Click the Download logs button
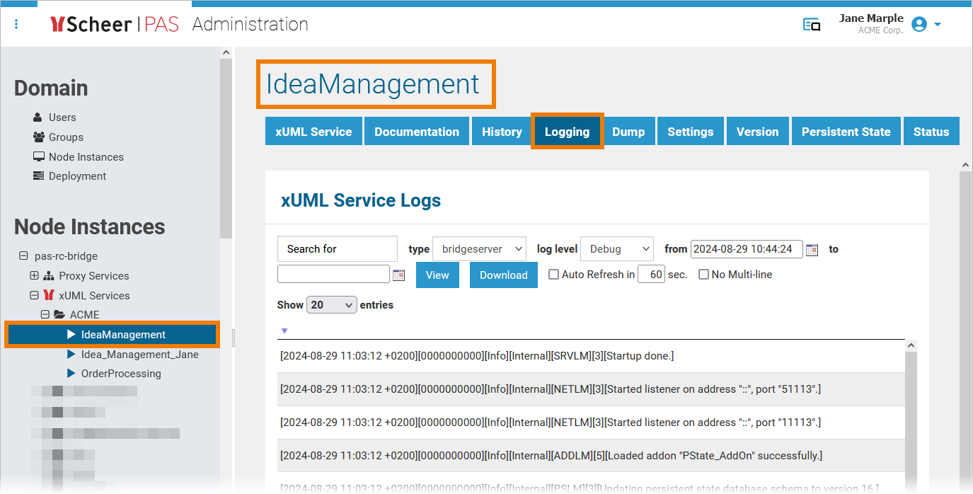Screen dimensions: 973x494 tap(503, 275)
